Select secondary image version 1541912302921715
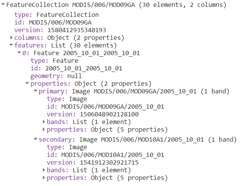Image resolution: width=241 pixels, height=186 pixels. coord(93,162)
